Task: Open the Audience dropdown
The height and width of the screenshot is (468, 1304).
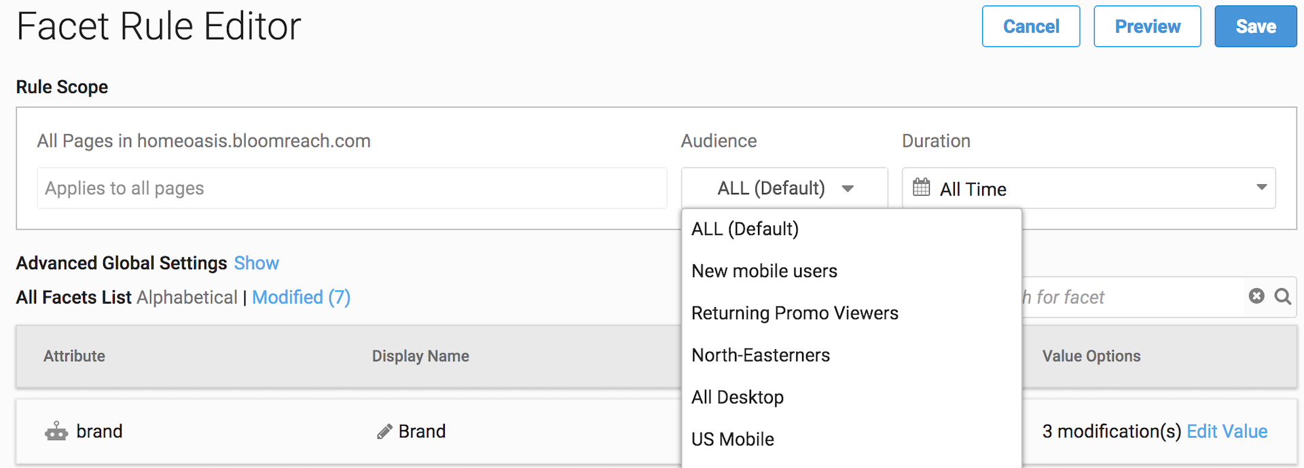Action: pos(784,188)
